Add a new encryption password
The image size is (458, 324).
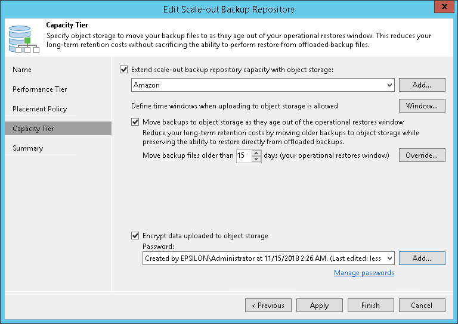pos(422,258)
